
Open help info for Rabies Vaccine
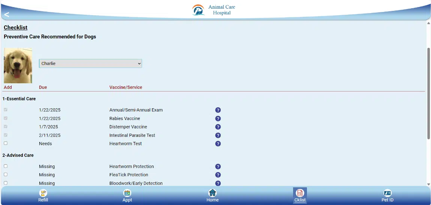pyautogui.click(x=218, y=119)
